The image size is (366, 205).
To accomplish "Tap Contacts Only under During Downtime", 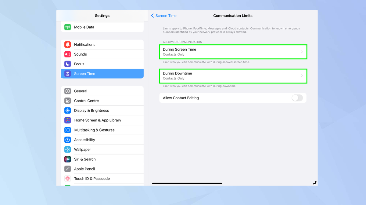I will click(x=174, y=78).
